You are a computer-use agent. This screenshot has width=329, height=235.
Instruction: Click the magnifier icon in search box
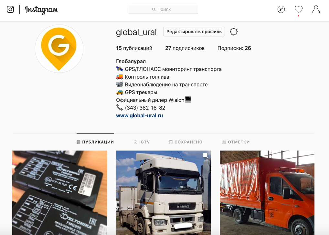(154, 9)
